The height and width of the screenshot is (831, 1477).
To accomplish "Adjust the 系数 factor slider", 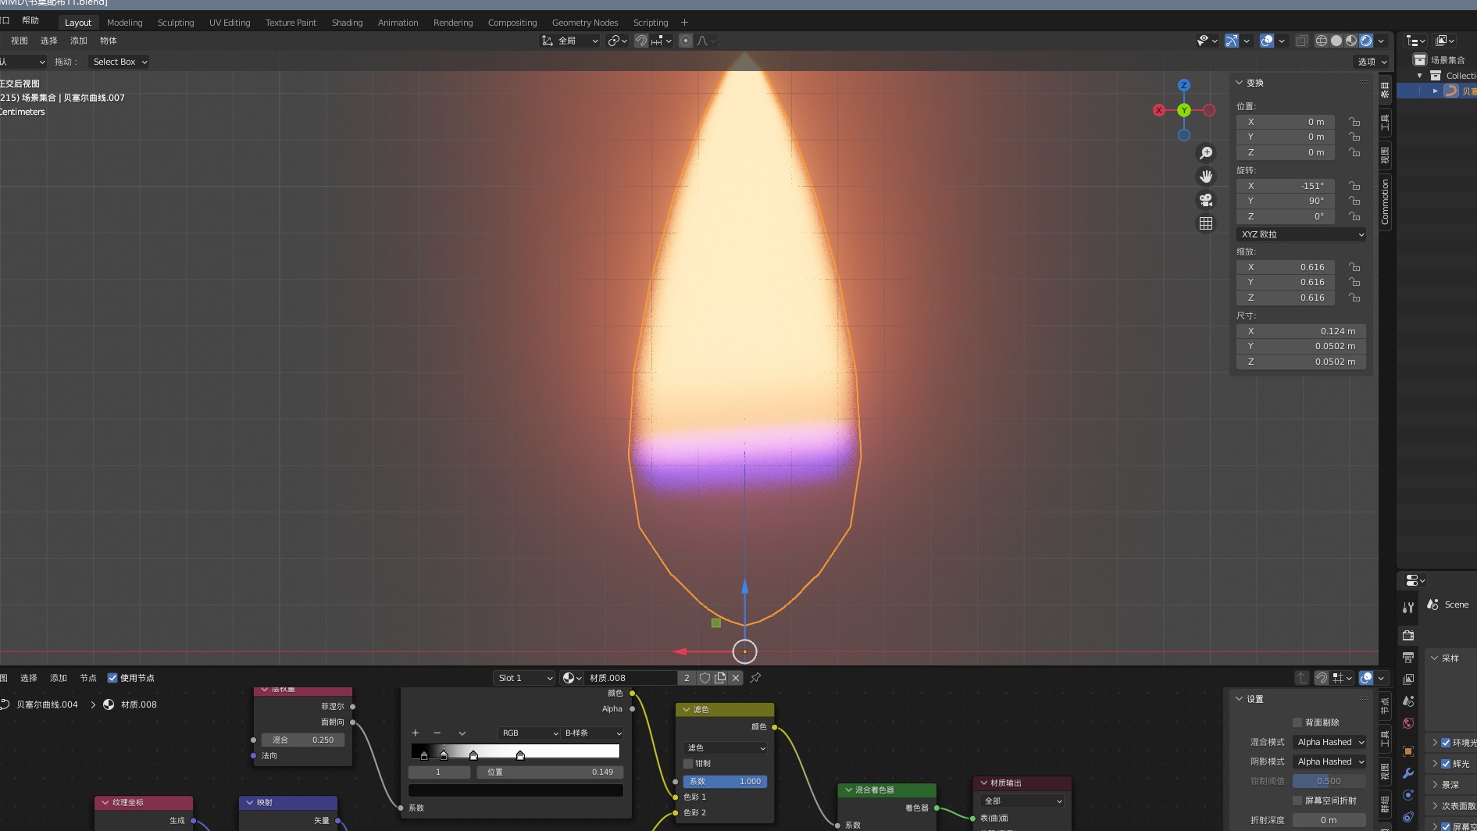I will click(725, 781).
